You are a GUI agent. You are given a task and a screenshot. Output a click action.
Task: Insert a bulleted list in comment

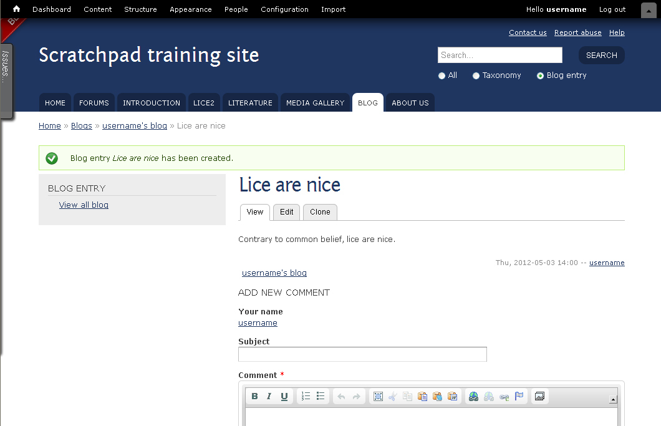[x=321, y=396]
